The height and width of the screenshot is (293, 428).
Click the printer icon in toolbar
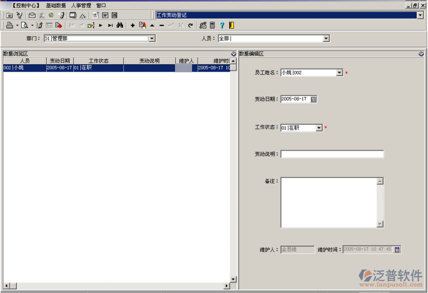point(9,25)
